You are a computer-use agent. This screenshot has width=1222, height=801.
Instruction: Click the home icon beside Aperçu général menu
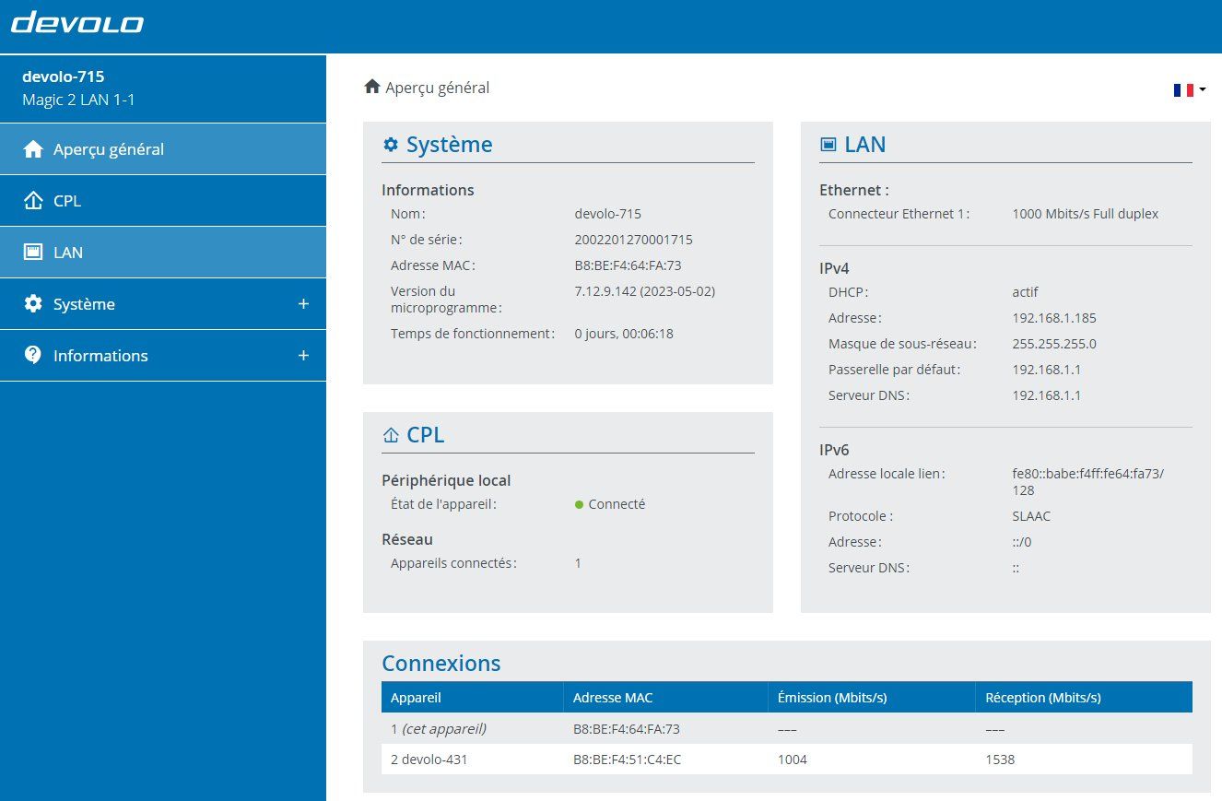(33, 149)
